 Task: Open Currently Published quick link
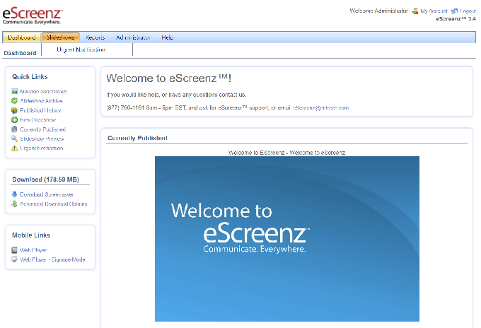pos(43,129)
